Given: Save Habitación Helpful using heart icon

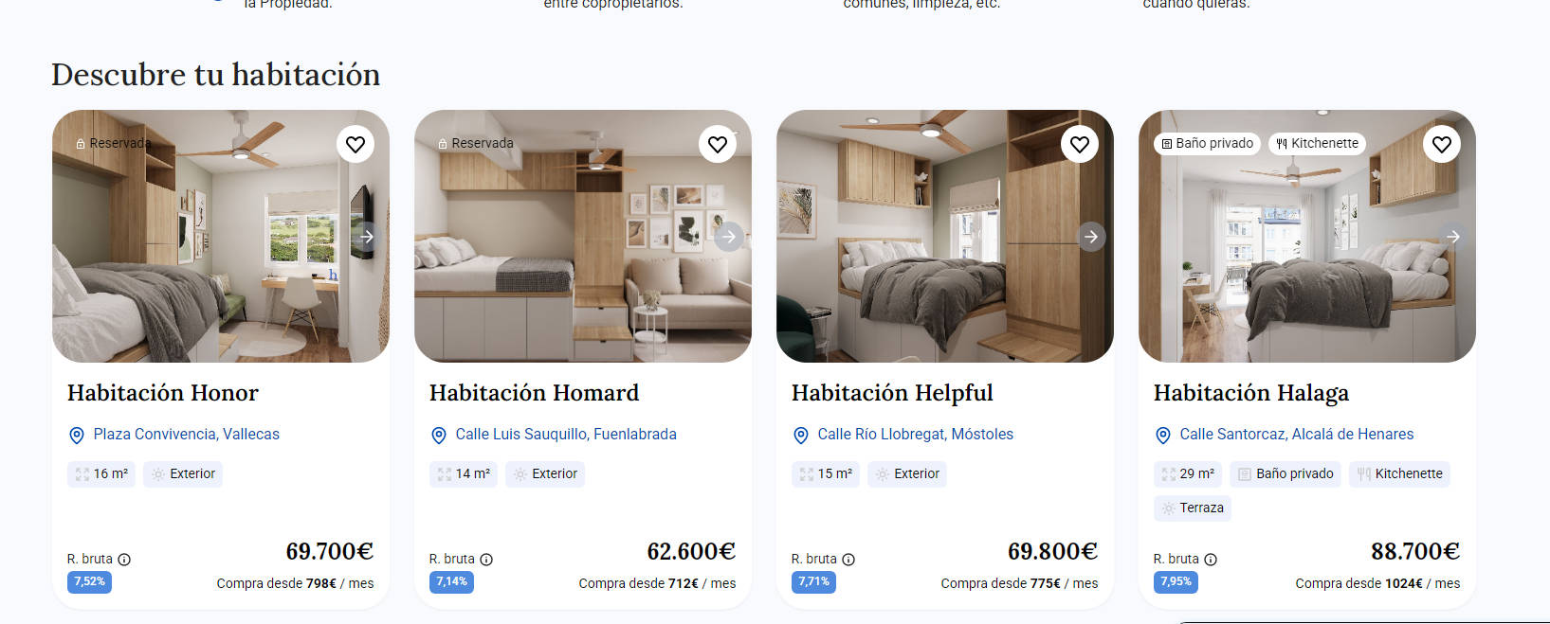Looking at the screenshot, I should coord(1080,144).
